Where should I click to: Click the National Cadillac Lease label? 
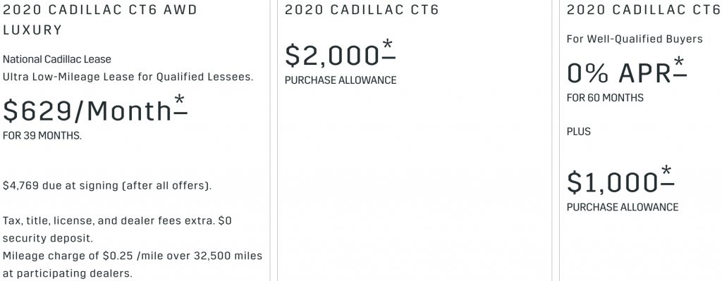point(57,59)
